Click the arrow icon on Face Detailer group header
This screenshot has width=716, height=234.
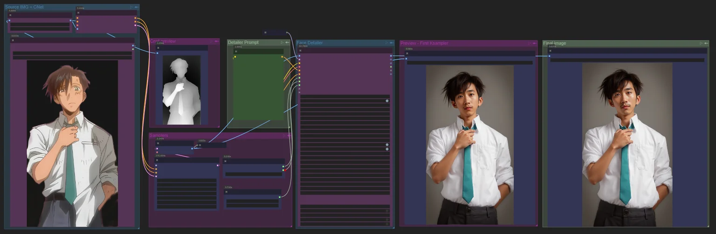pyautogui.click(x=392, y=43)
